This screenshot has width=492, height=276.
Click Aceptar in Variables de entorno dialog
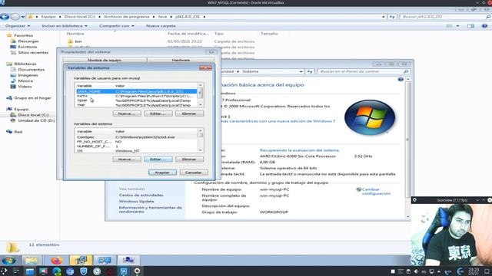(x=162, y=172)
